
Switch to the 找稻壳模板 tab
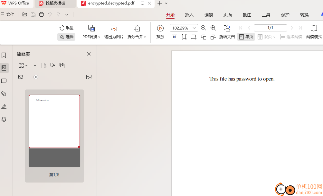pos(55,3)
